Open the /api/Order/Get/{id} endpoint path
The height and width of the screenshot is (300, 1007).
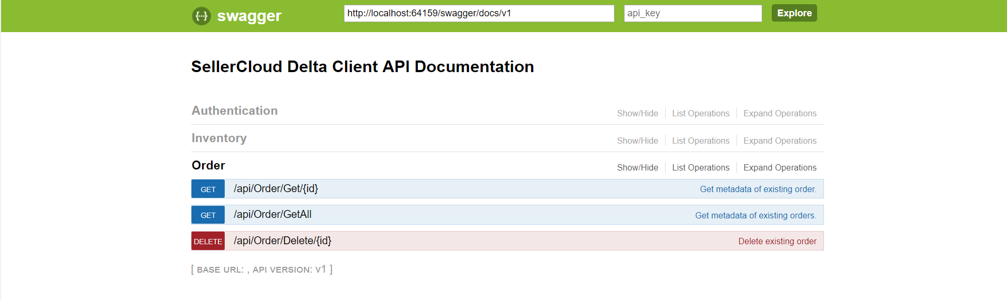[276, 188]
